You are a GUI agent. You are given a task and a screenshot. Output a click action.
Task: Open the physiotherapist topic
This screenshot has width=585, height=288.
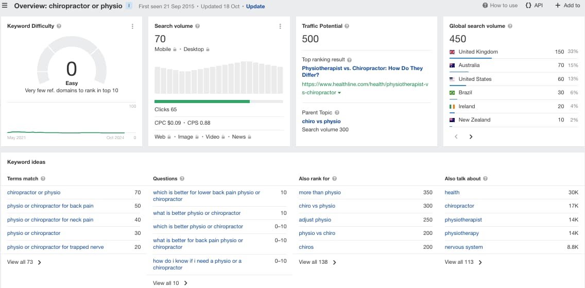click(463, 219)
